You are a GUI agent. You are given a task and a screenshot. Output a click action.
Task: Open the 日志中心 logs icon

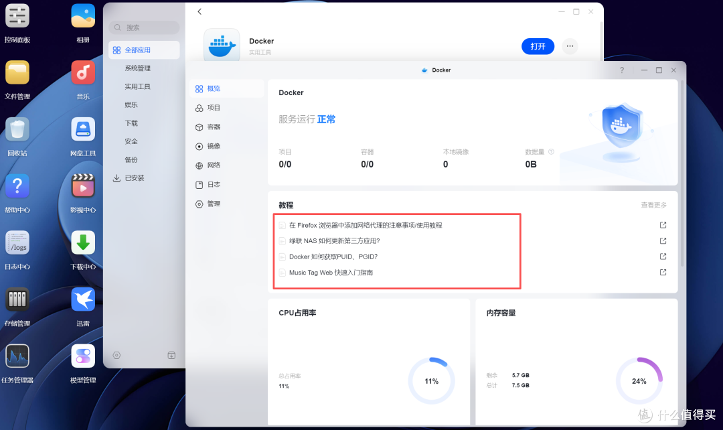click(x=17, y=243)
